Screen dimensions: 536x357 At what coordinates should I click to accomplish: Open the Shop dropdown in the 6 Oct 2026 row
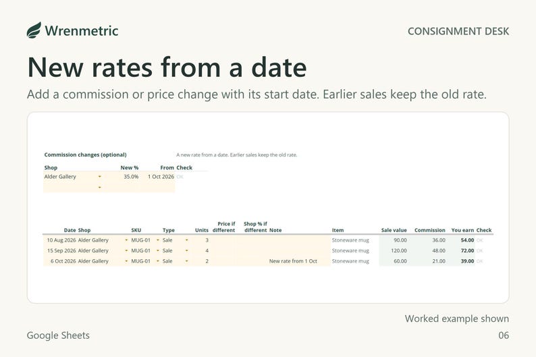point(126,261)
